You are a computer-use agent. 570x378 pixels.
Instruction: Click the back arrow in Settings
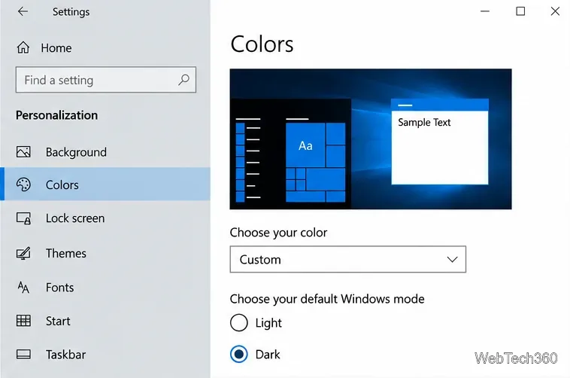coord(23,11)
